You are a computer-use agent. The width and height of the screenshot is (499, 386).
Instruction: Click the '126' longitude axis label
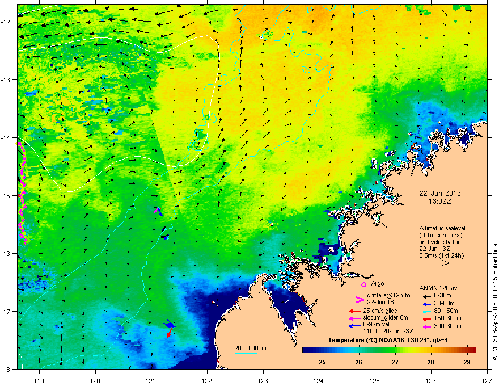pos(431,380)
